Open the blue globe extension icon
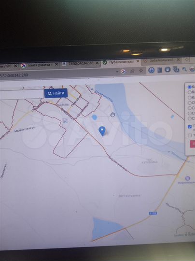Image resolution: width=195 pixels, height=261 pixels. point(151,70)
